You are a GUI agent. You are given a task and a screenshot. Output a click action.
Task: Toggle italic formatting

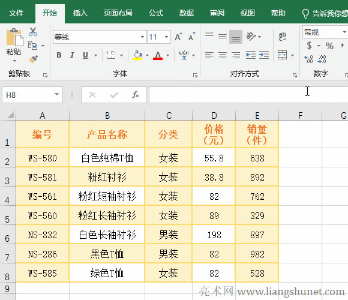click(x=72, y=55)
